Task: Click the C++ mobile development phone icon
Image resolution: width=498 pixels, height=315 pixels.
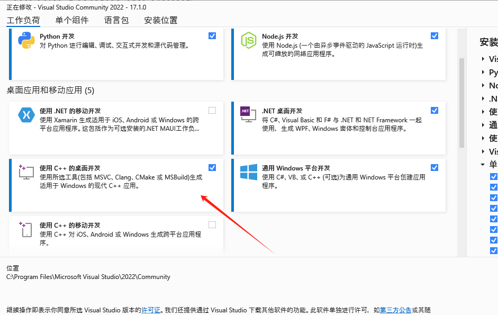Action: point(26,229)
